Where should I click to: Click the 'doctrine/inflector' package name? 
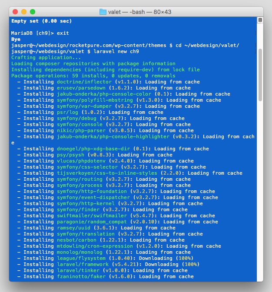click(x=84, y=82)
